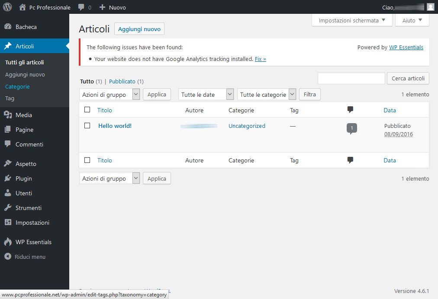Toggle the select-all checkbox in table footer
The image size is (438, 299).
(x=87, y=160)
